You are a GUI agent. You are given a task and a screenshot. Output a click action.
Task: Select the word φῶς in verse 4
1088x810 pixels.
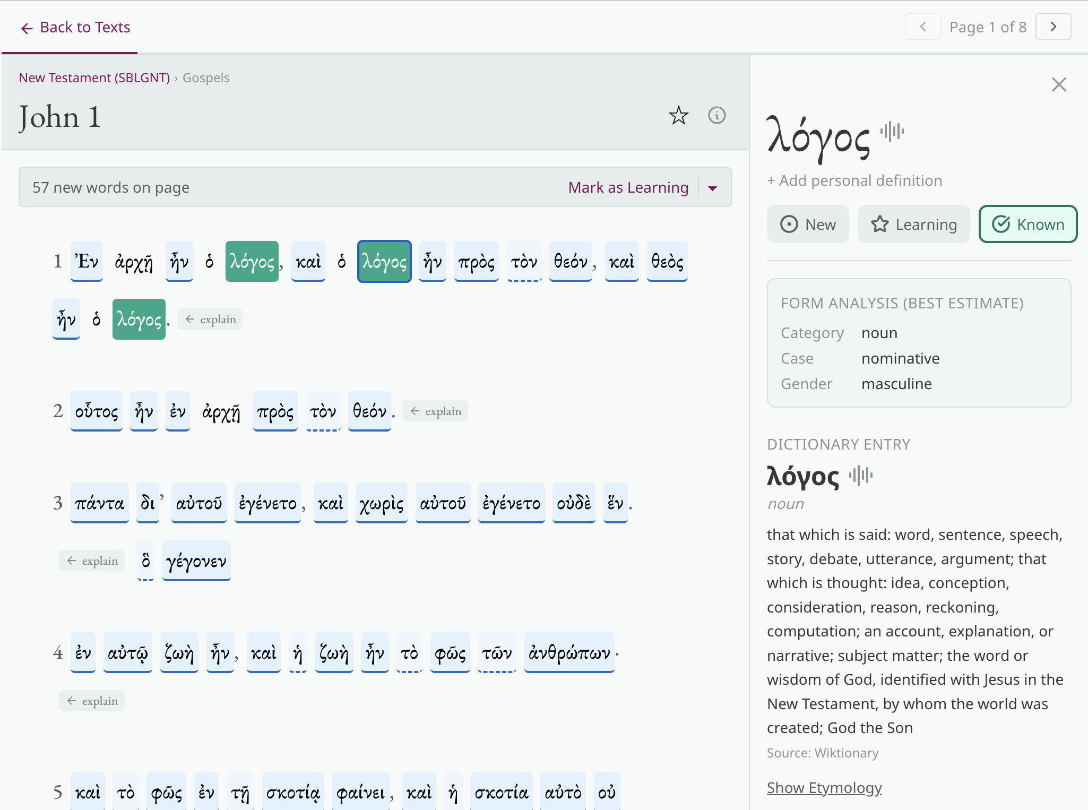[x=450, y=652]
